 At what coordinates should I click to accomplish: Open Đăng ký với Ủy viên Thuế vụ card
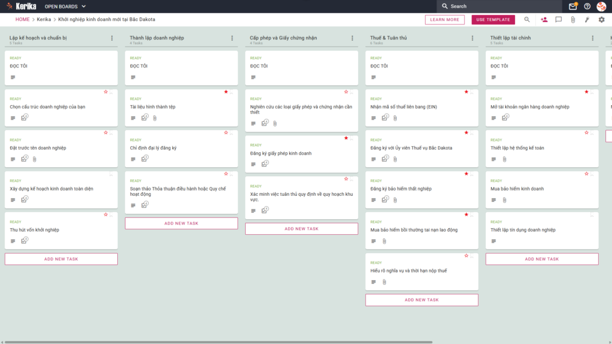tap(422, 149)
